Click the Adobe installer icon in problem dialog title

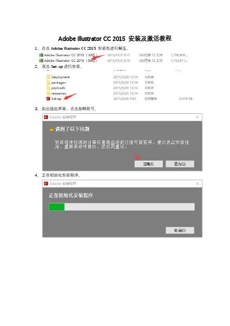(46, 117)
